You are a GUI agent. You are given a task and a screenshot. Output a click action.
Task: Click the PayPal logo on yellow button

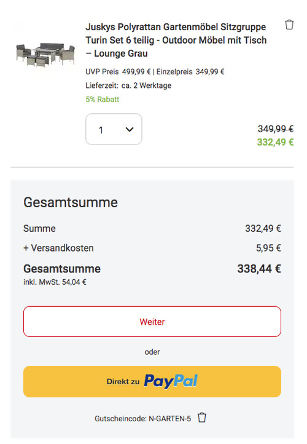171,381
